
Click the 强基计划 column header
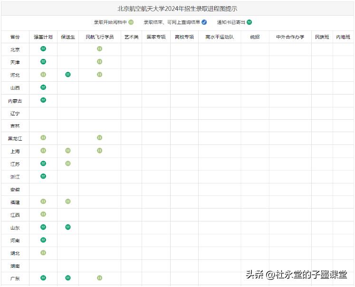(43, 37)
